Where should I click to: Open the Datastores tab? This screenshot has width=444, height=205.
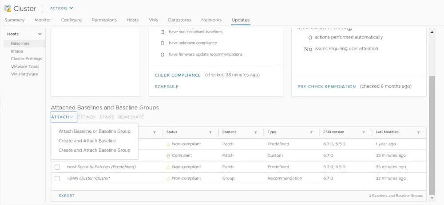pyautogui.click(x=179, y=20)
